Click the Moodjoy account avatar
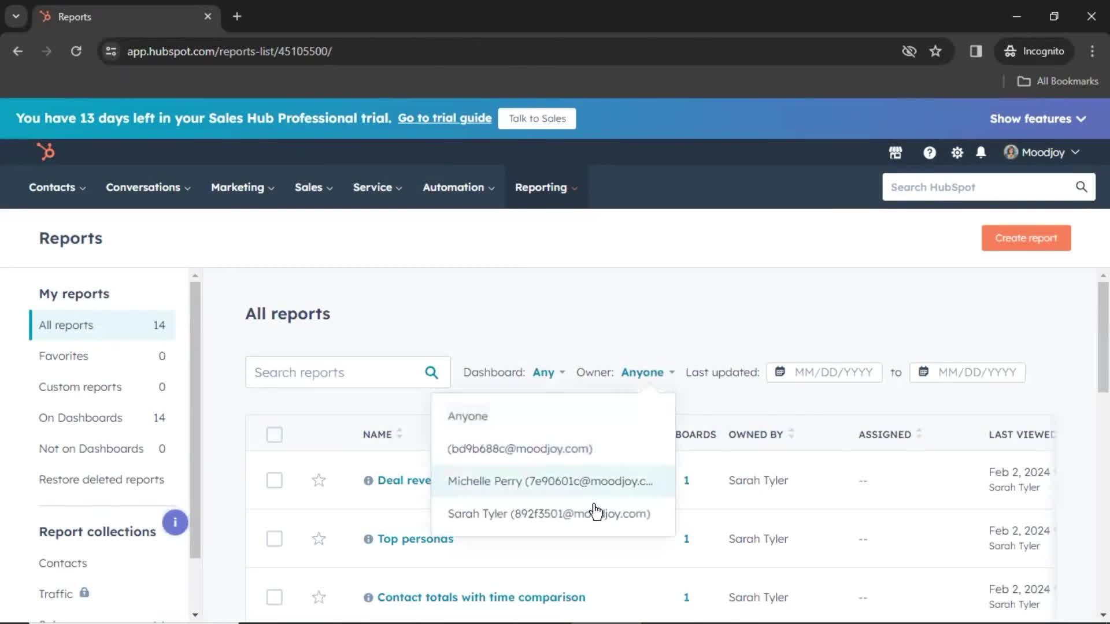This screenshot has width=1110, height=624. 1011,152
